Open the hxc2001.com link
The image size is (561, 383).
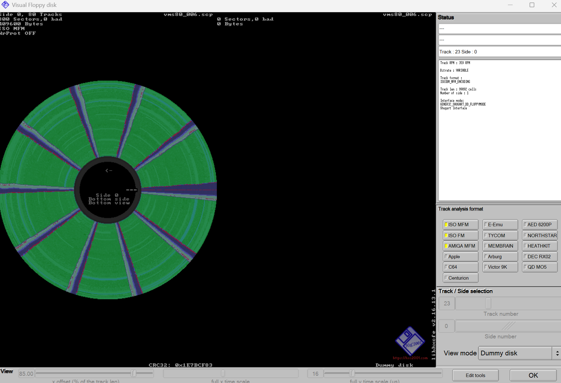pos(410,358)
